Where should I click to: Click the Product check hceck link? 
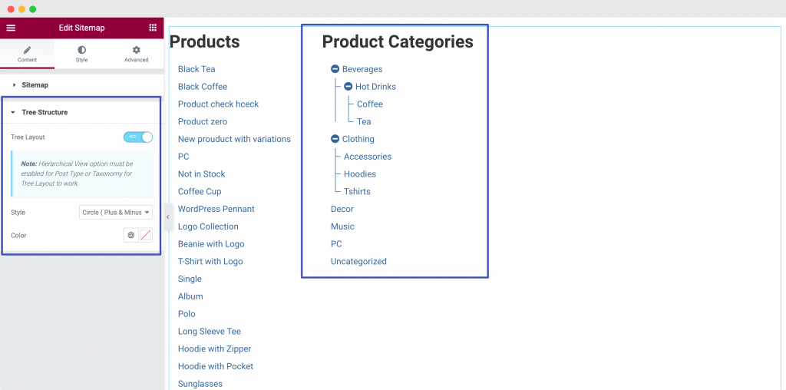coord(218,104)
